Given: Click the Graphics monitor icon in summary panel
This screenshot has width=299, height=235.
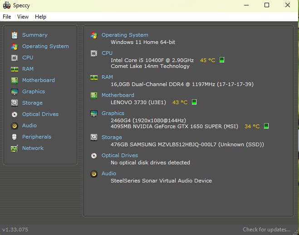Looking at the screenshot, I should pos(94,113).
